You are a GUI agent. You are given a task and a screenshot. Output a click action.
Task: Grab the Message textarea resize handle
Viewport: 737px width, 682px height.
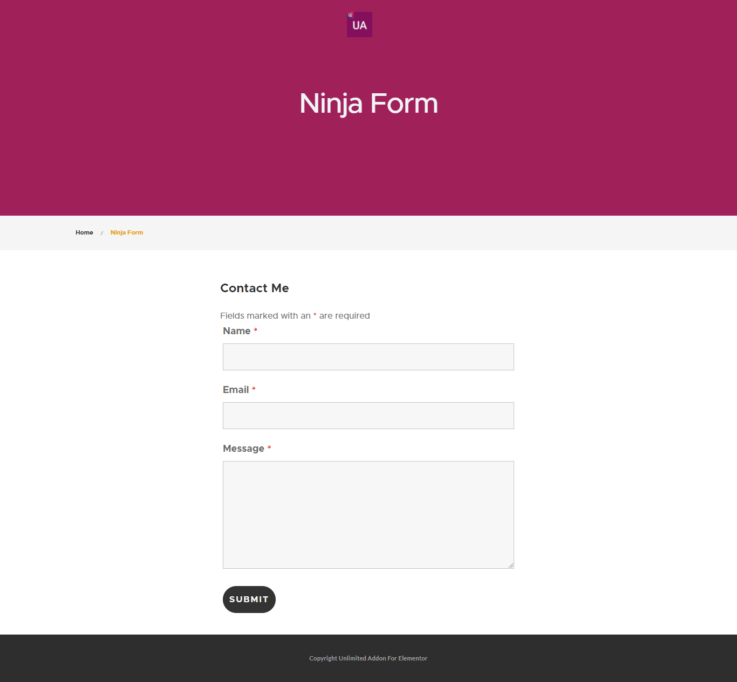pyautogui.click(x=510, y=565)
